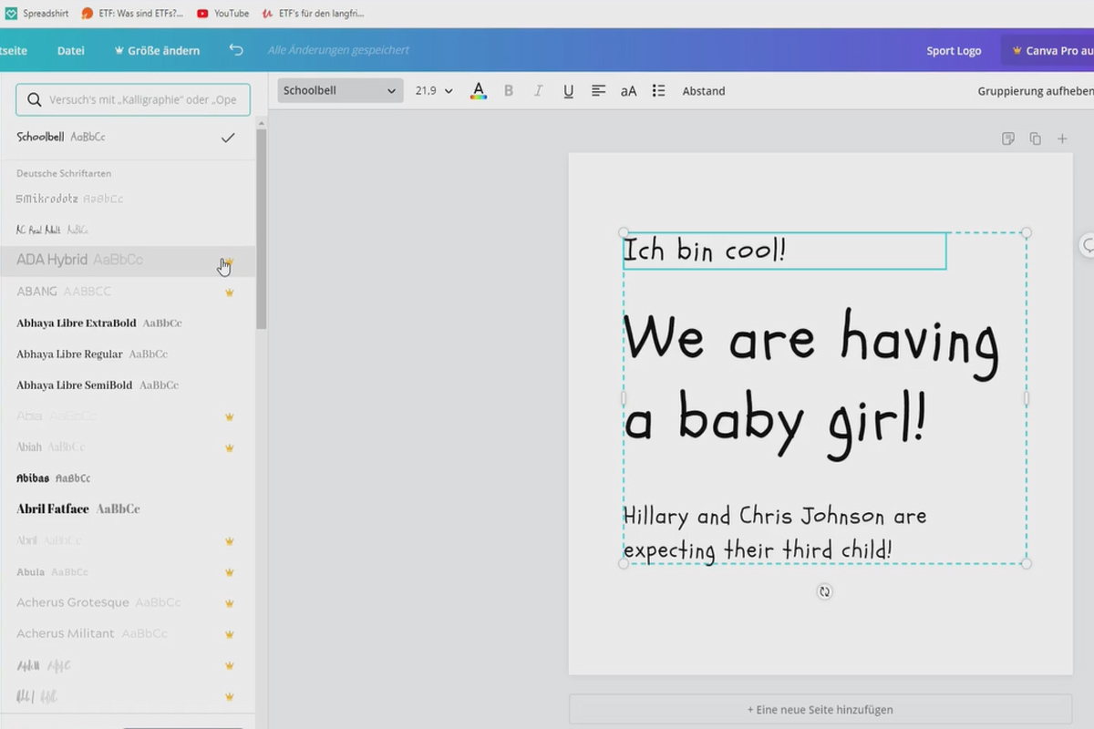Select Abhaya Libre ExtraBold font
The height and width of the screenshot is (729, 1094).
pyautogui.click(x=128, y=323)
